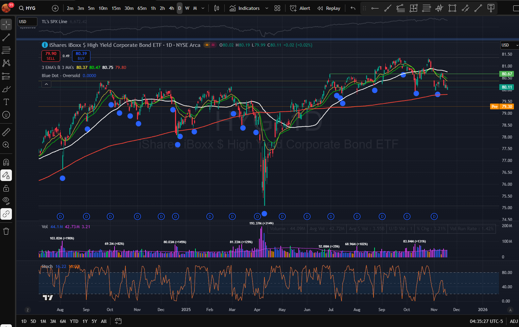Toggle the chain-link drawing sync button
Screen dimensions: 519x327
point(6,214)
